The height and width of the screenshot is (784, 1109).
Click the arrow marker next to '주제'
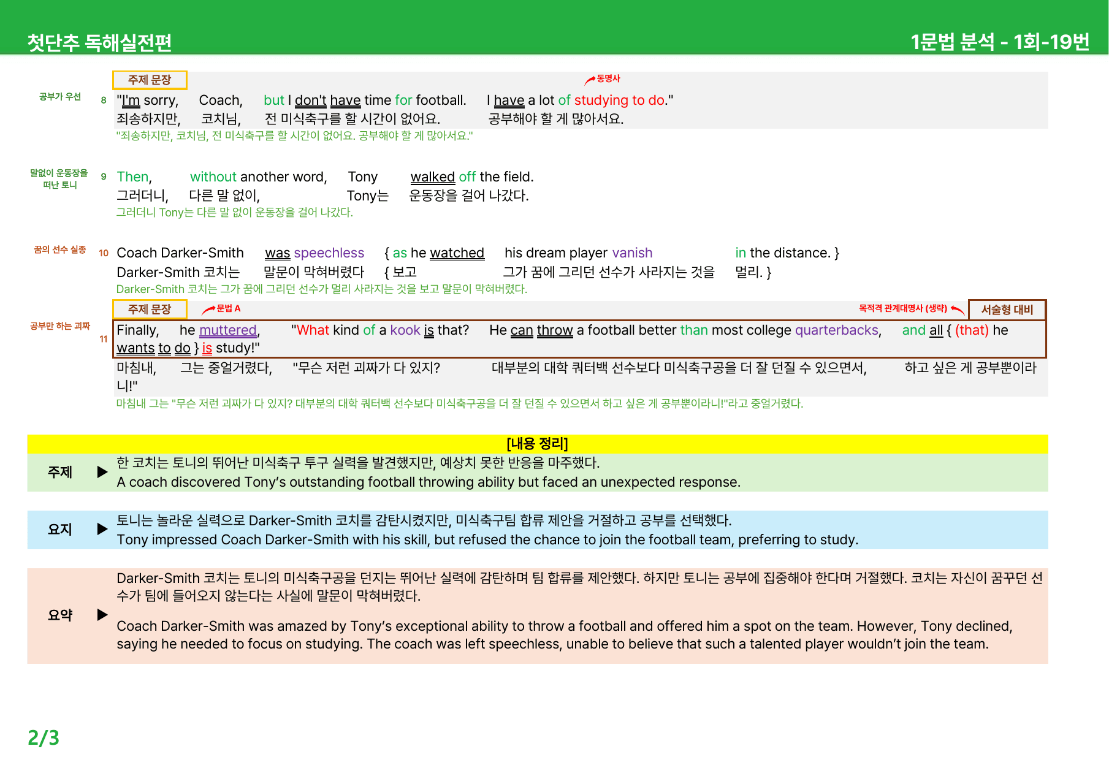(x=102, y=472)
